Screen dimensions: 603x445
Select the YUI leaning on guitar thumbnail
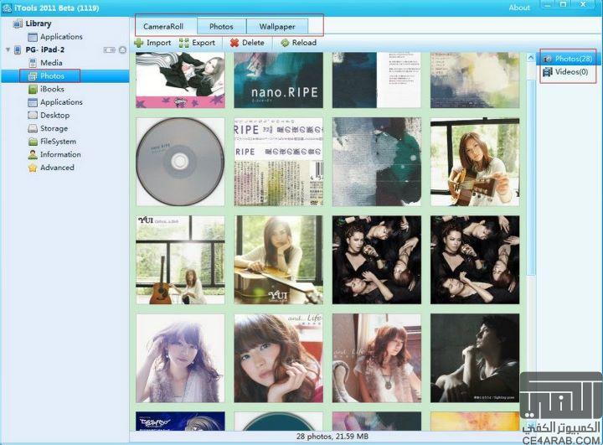(278, 260)
